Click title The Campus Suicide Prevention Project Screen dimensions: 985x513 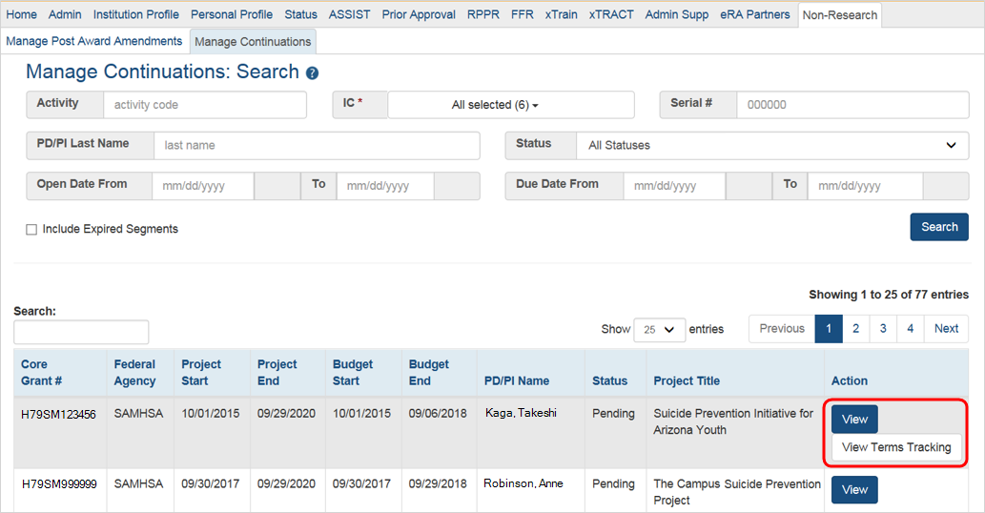click(x=737, y=492)
